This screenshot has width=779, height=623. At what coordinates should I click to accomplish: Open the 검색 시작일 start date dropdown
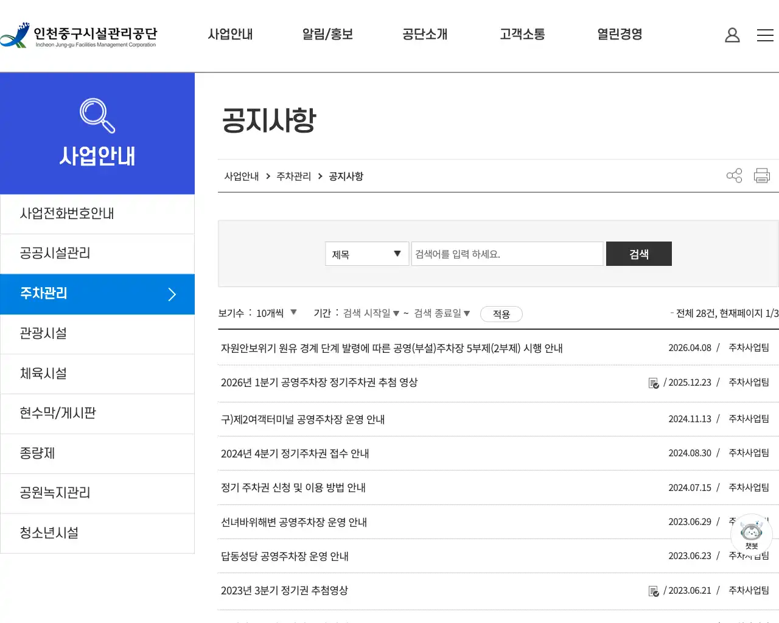coord(372,313)
